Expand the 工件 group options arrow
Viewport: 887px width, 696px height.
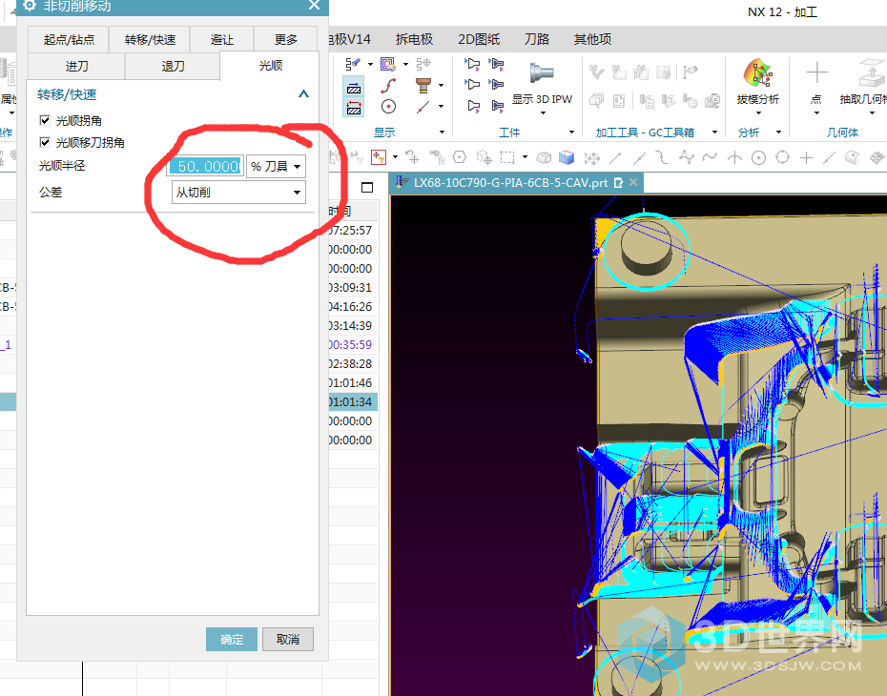(x=571, y=133)
